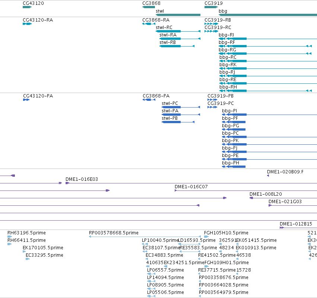Select the bbg-RG transcript label
317x298 pixels.
click(227, 50)
